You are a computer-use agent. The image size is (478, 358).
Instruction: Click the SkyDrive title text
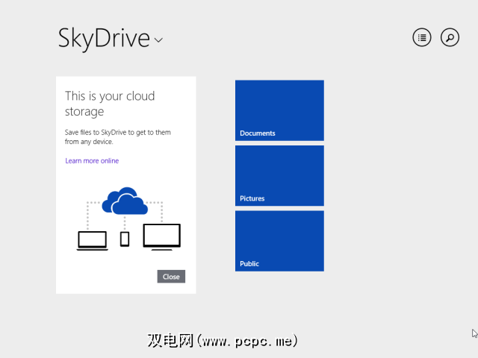coord(104,38)
